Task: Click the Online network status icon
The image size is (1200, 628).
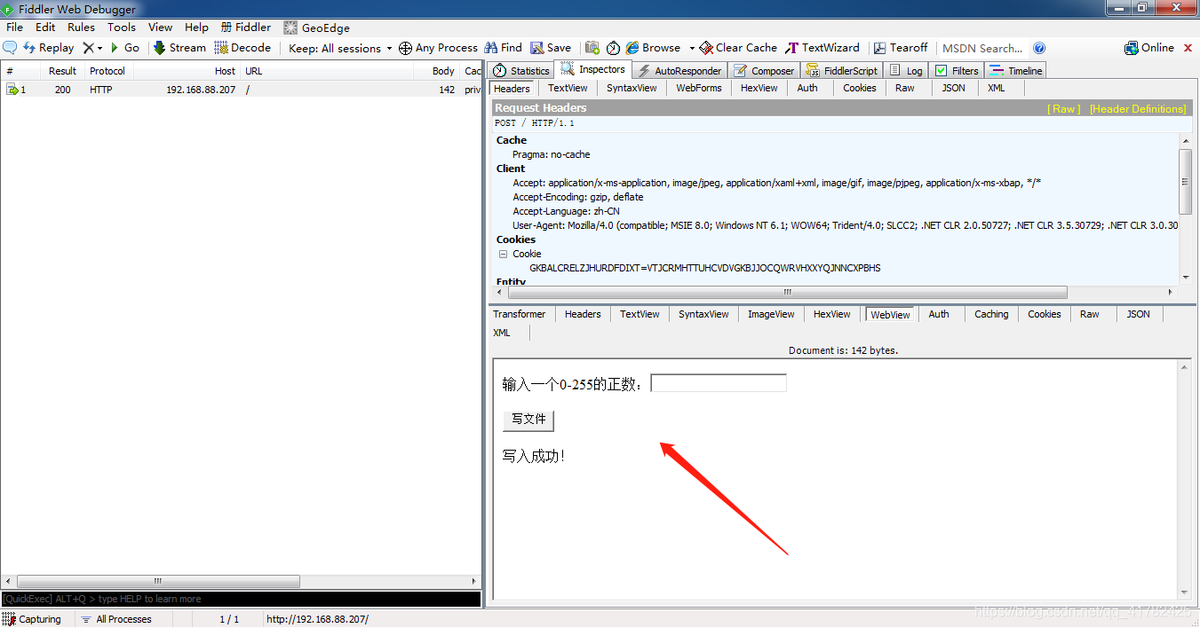Action: point(1132,48)
